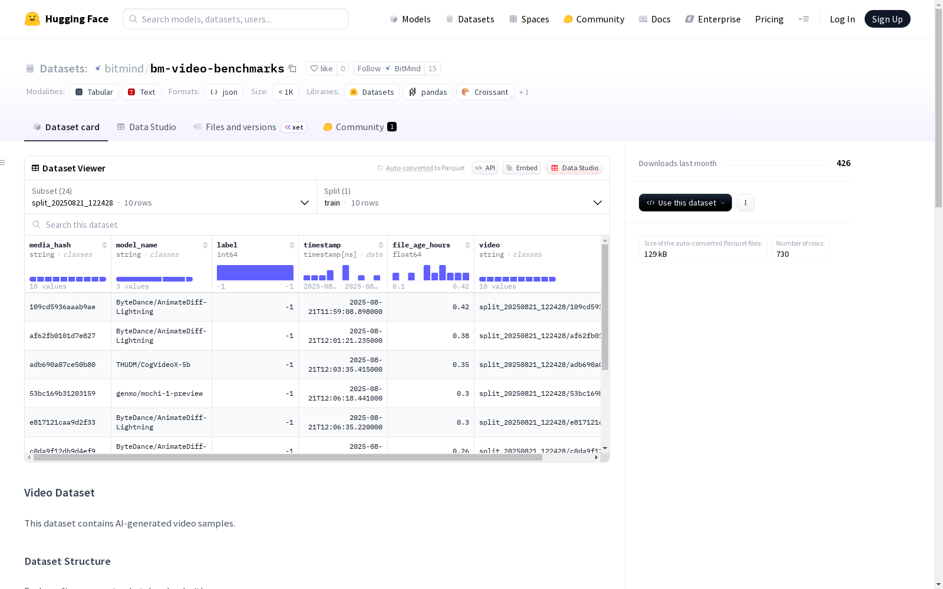The image size is (943, 589).
Task: Click the Tabular modality tag
Action: [x=94, y=92]
